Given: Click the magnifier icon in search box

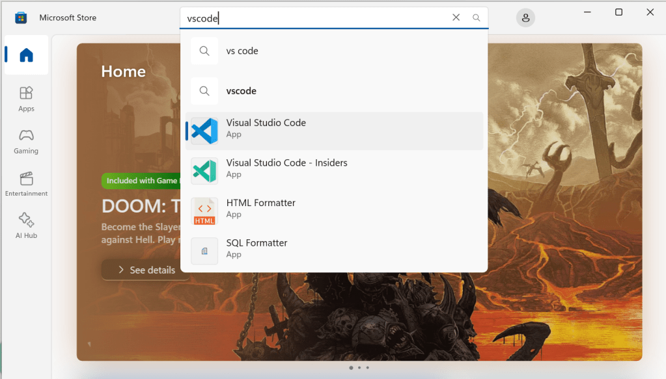Looking at the screenshot, I should click(x=477, y=18).
